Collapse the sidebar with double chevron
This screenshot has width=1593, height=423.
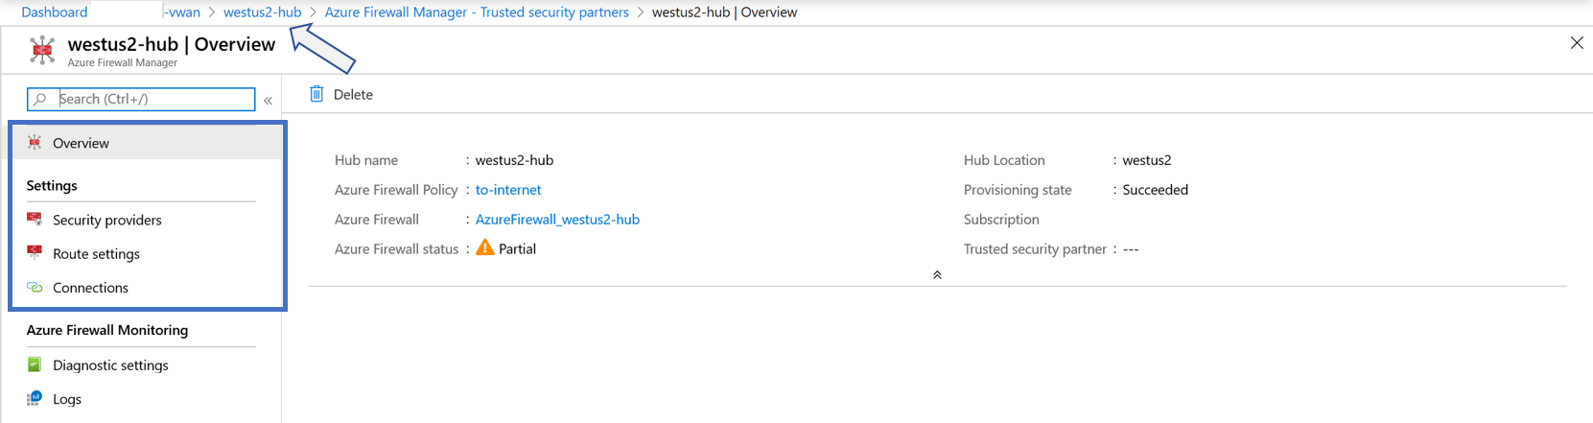point(269,100)
